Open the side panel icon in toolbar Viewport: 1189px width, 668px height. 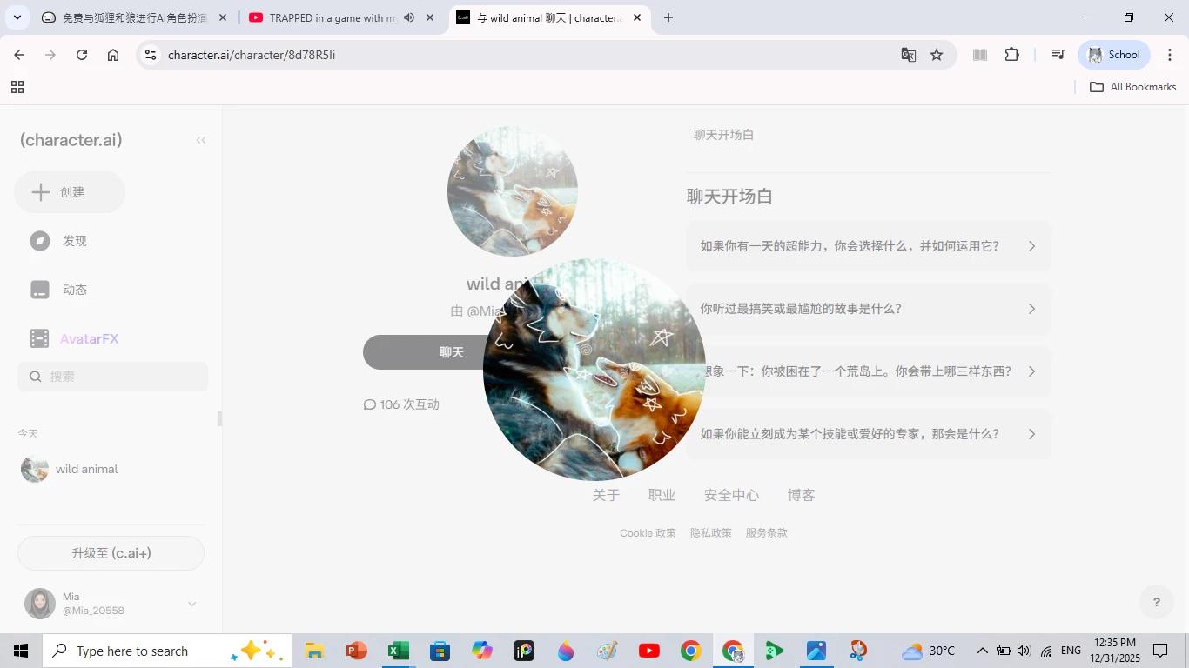[980, 55]
